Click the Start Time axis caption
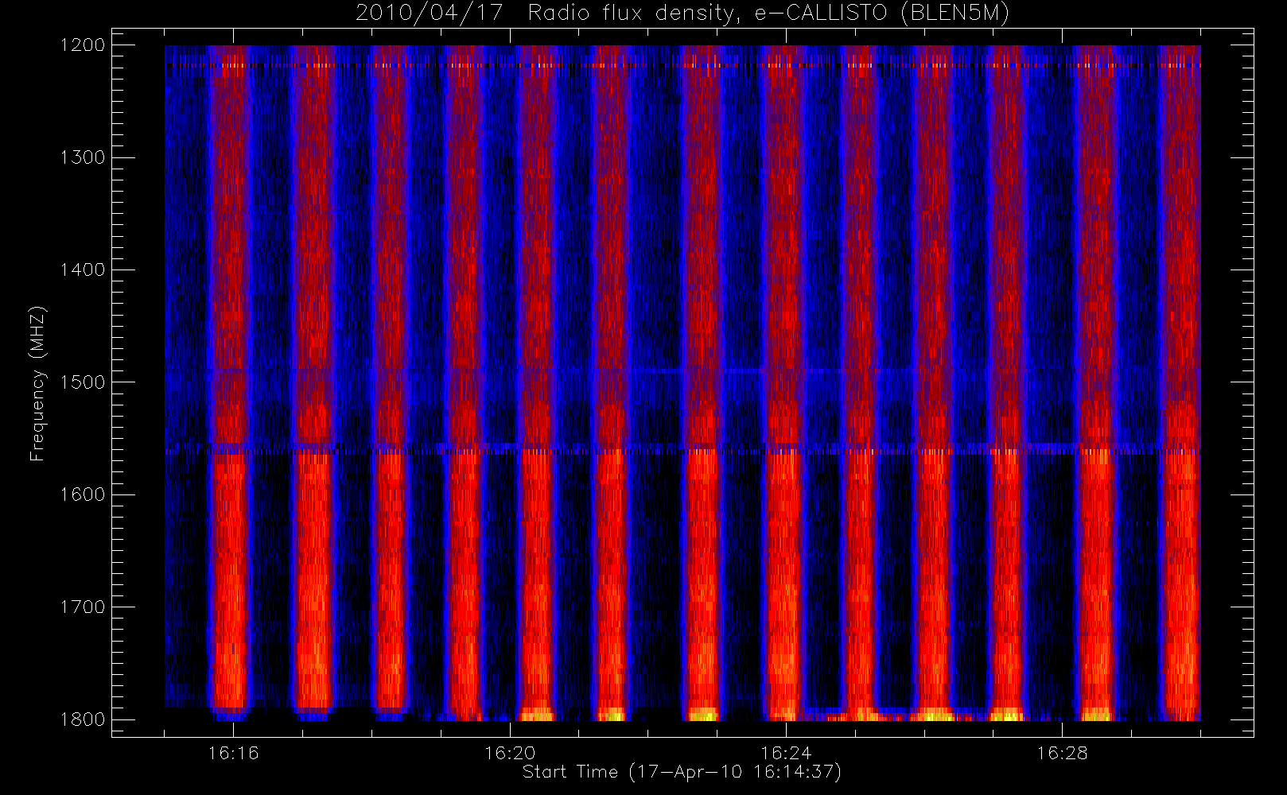This screenshot has height=795, width=1287. pyautogui.click(x=682, y=772)
